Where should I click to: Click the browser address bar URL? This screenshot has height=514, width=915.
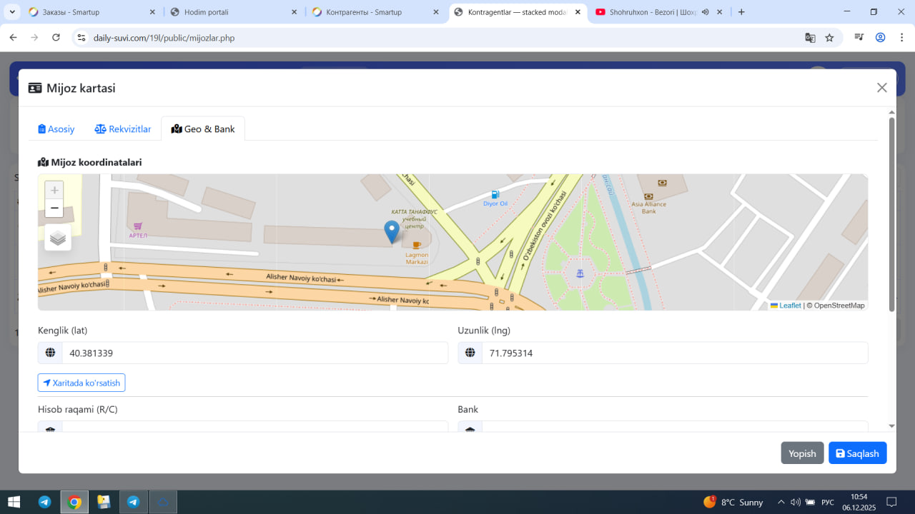164,38
